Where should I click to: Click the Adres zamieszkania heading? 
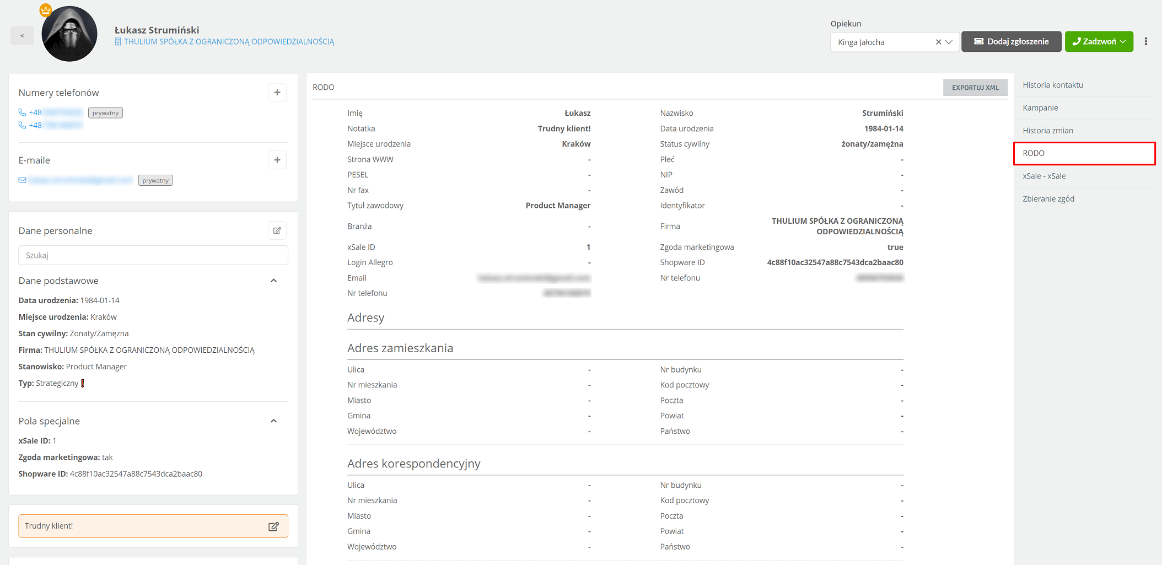(400, 348)
